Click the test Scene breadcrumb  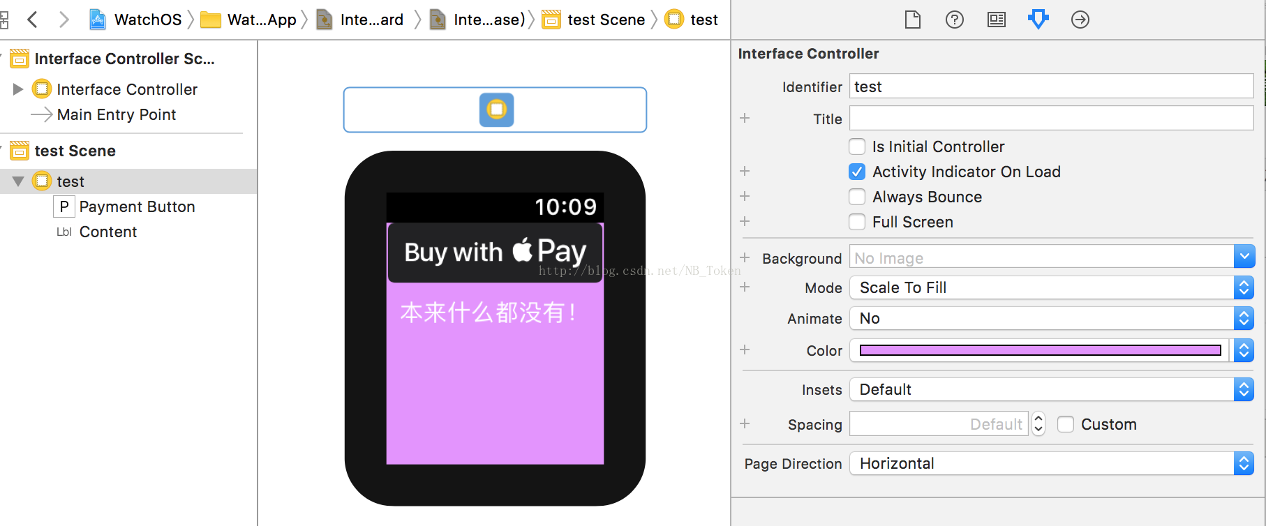(x=594, y=20)
